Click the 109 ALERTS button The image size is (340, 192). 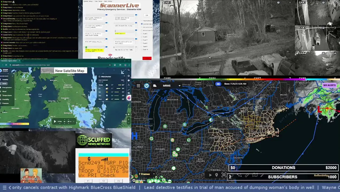coord(329,85)
